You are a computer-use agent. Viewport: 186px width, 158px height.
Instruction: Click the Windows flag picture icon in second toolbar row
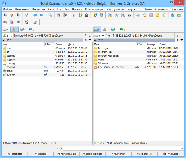click(5, 22)
